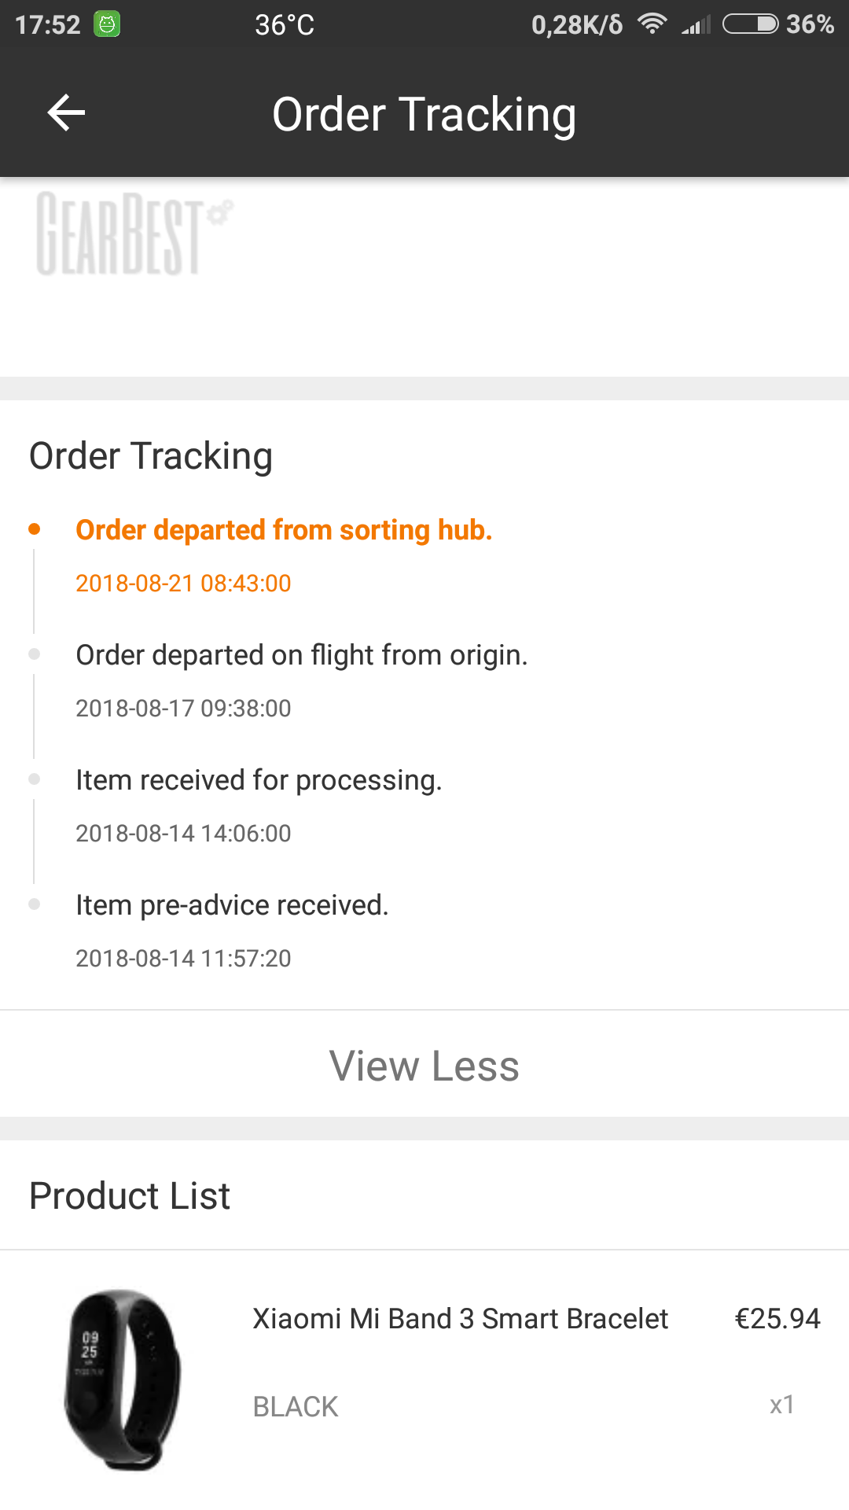Tap the Order Tracking page title

[x=424, y=115]
